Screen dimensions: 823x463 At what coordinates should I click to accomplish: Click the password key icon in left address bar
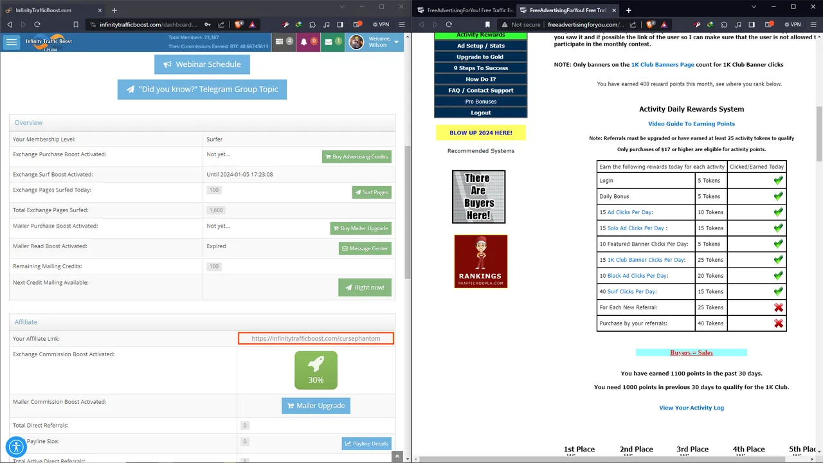[x=208, y=24]
